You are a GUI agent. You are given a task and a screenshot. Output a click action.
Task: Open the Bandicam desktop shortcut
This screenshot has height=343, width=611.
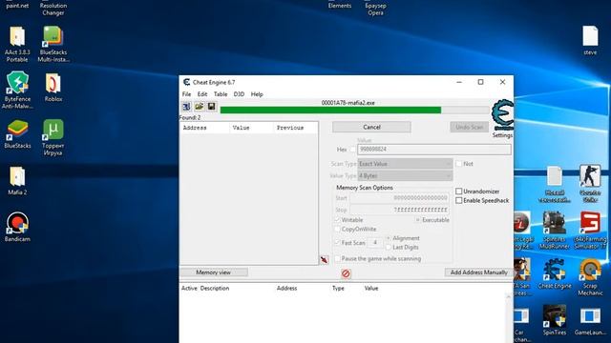click(x=17, y=227)
